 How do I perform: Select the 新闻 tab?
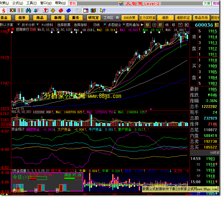(58, 18)
